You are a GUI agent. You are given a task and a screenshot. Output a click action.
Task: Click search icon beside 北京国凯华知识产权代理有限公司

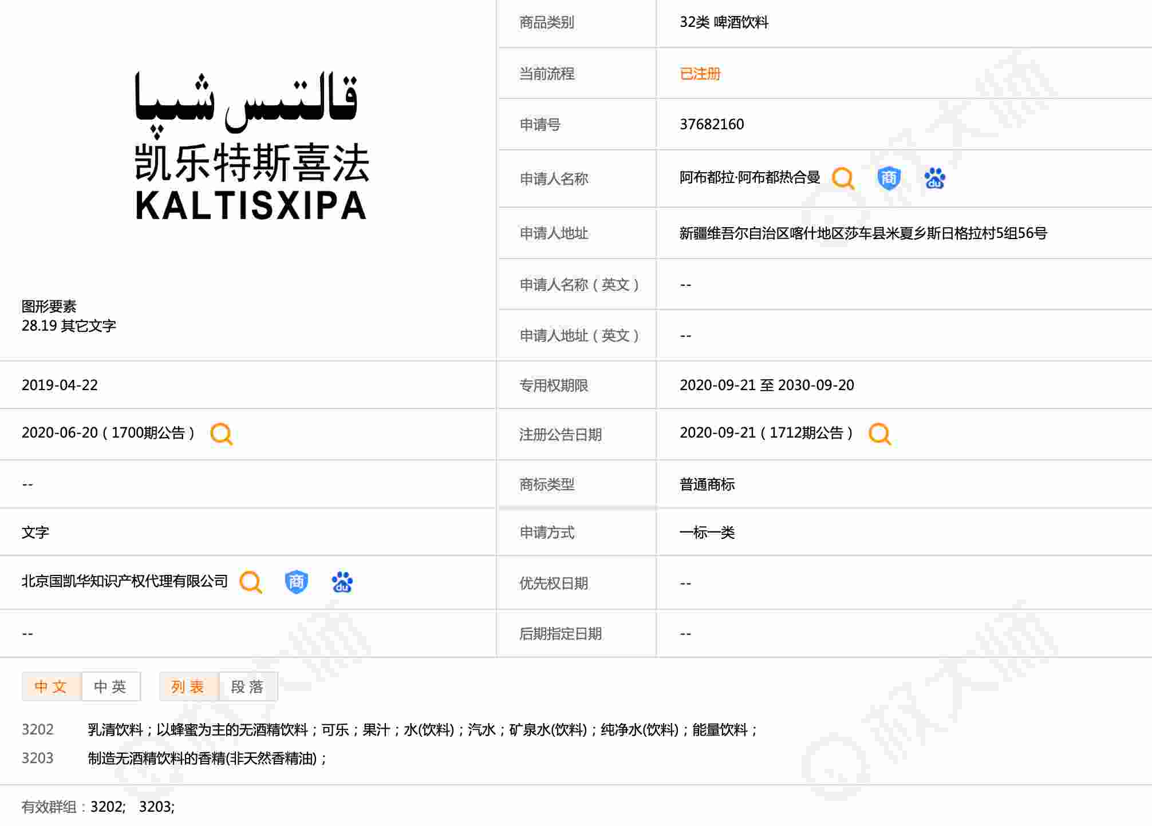[x=250, y=582]
